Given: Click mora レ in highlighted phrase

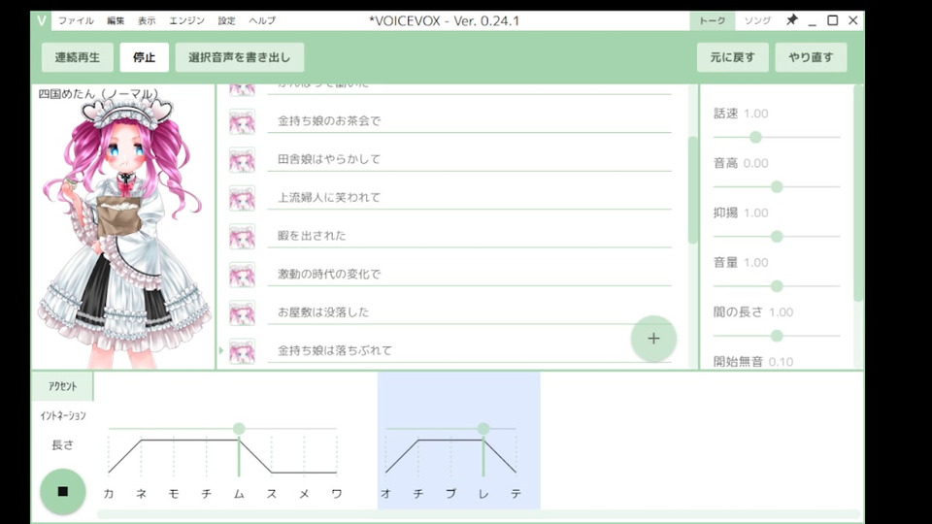Looking at the screenshot, I should [483, 494].
